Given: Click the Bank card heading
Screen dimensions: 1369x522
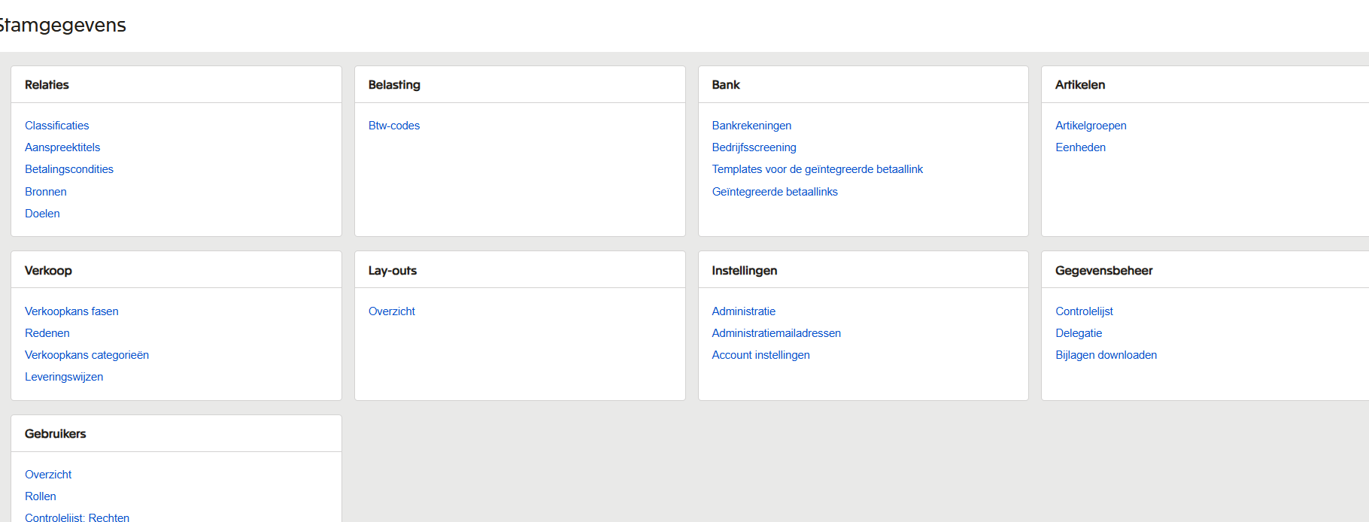Looking at the screenshot, I should point(726,85).
